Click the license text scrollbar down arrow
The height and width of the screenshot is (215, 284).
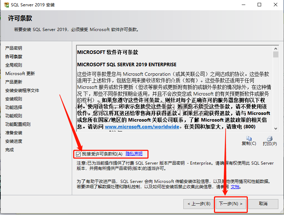(x=276, y=128)
